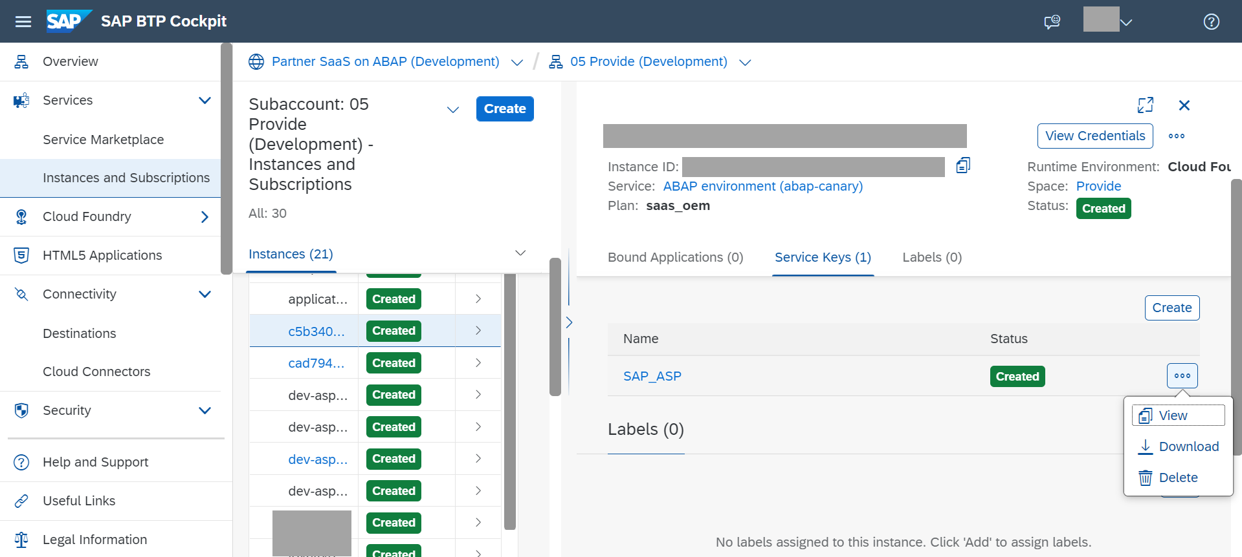Click Created status of applicat... row

[x=394, y=299]
